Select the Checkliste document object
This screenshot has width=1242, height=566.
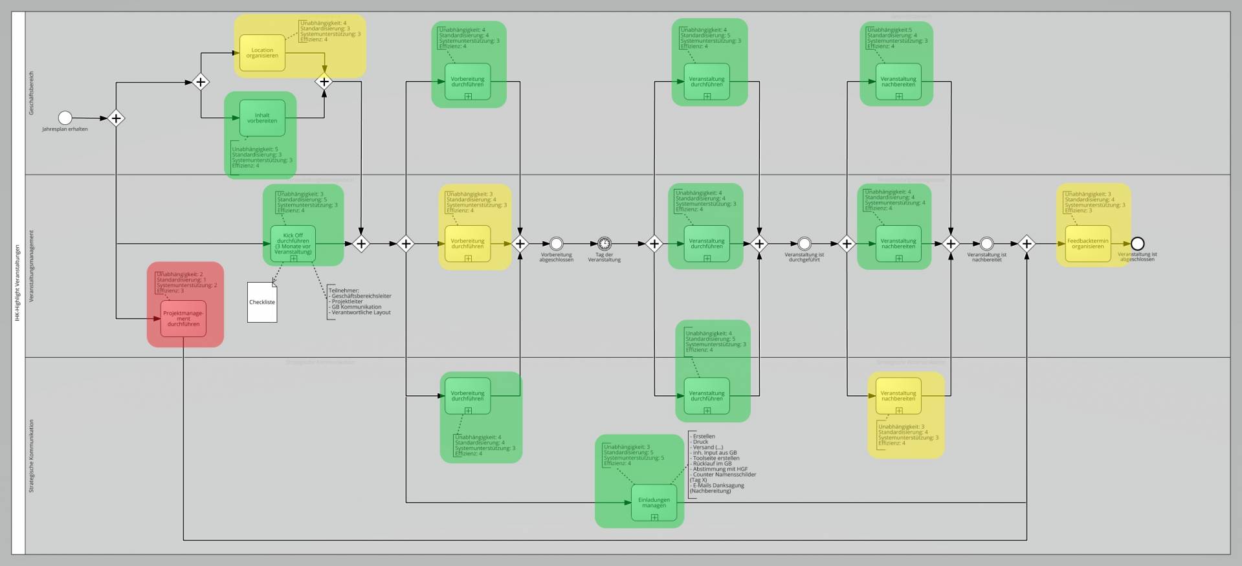point(262,302)
